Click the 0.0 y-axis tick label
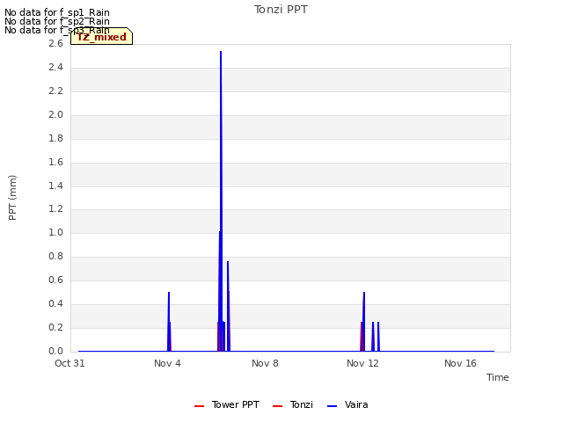Image resolution: width=563 pixels, height=422 pixels. (x=55, y=351)
